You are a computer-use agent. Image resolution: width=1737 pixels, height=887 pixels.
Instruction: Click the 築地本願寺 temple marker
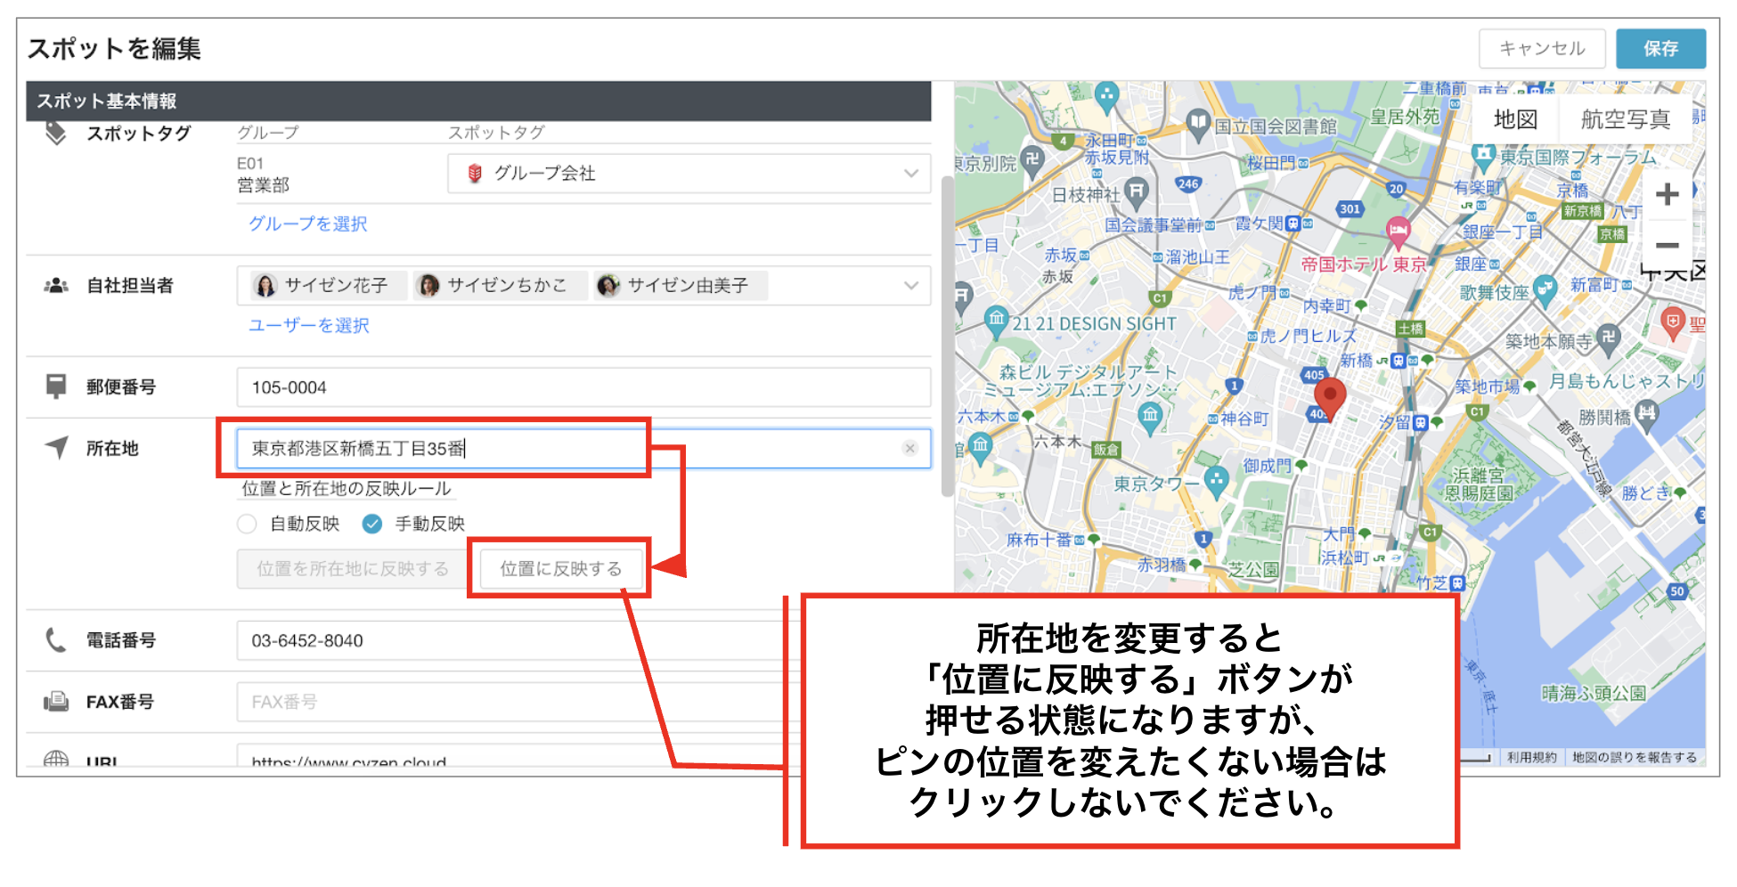tap(1607, 338)
